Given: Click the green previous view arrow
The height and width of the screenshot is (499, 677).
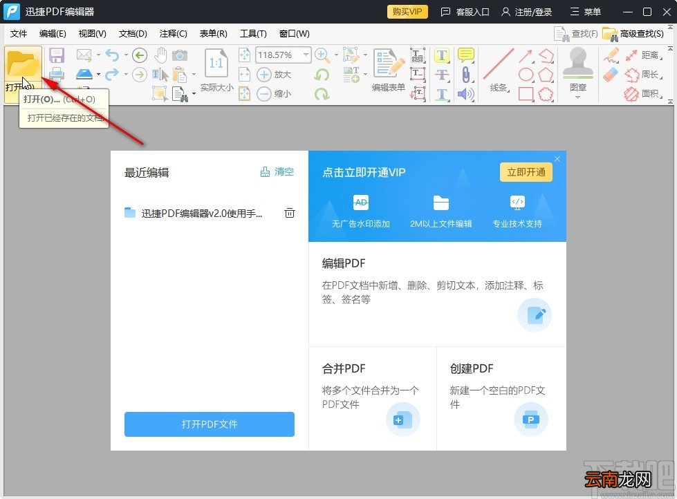Looking at the screenshot, I should coord(140,55).
